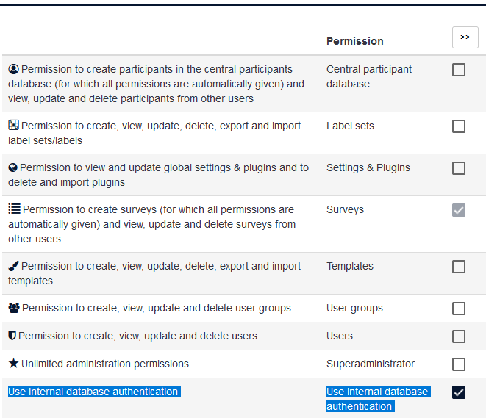Click the Superadministrator permission label
Image resolution: width=486 pixels, height=418 pixels.
click(x=371, y=364)
